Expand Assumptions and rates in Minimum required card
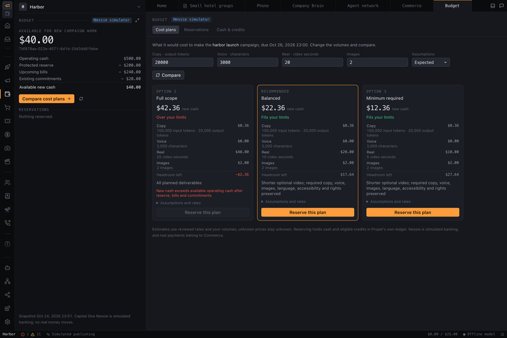The width and height of the screenshot is (507, 338). 388,201
